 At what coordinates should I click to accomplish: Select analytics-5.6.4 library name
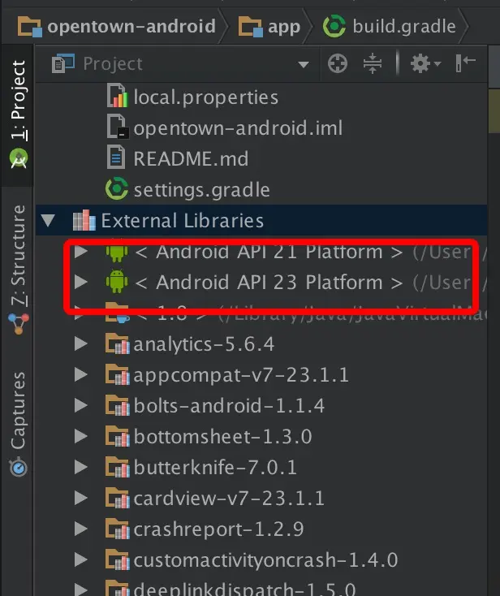[x=204, y=344]
